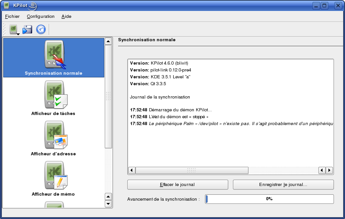Screen dimensions: 345x219
Task: Open Afficheur de tâches viewer
Action: click(x=53, y=98)
